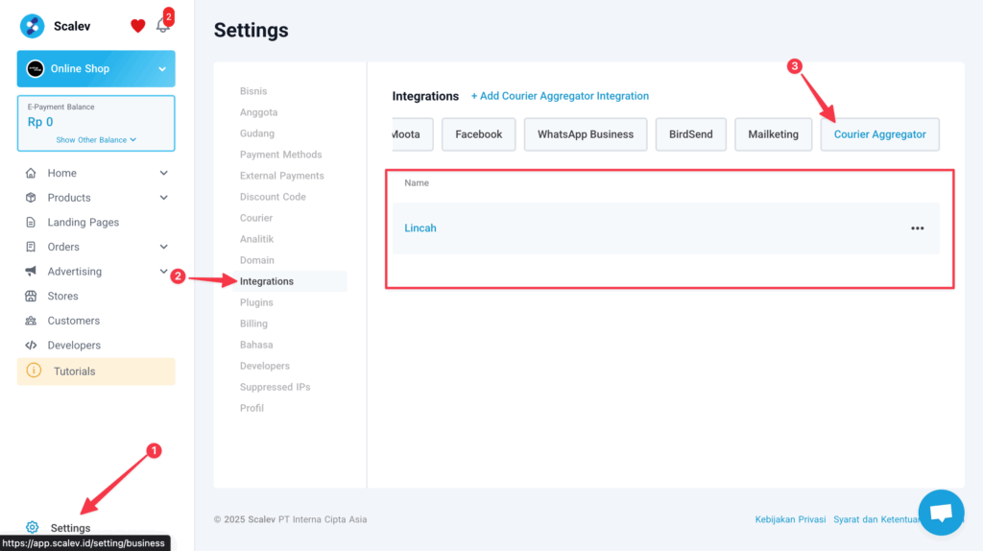Open Profil settings section
This screenshot has height=551, width=983.
[252, 408]
